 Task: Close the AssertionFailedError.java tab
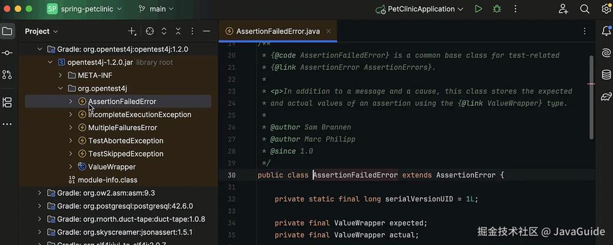[x=329, y=31]
